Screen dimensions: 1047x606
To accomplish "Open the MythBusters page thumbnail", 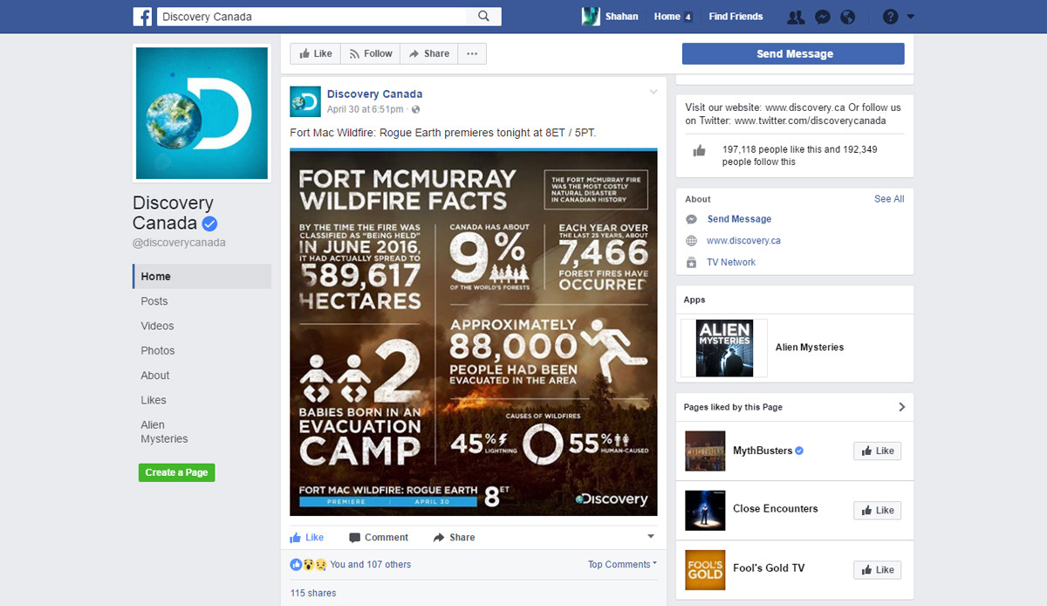I will click(705, 451).
